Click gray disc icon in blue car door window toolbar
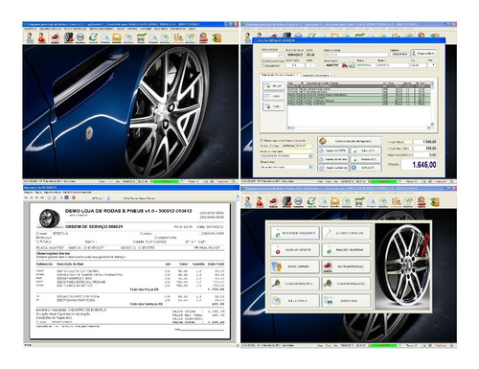The height and width of the screenshot is (369, 479). (80, 37)
